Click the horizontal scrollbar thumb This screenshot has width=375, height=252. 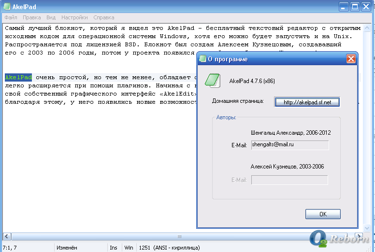(179, 236)
